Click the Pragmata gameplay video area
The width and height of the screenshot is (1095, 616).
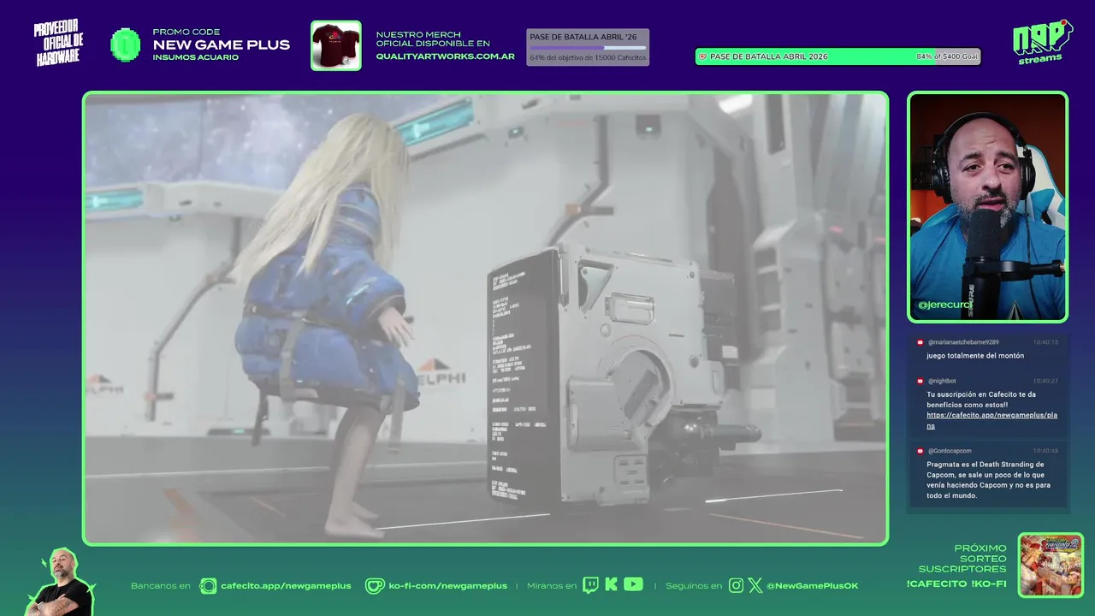point(485,318)
